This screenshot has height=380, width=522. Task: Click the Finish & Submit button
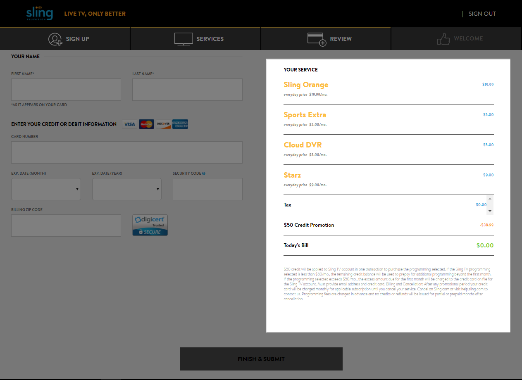[x=261, y=359]
